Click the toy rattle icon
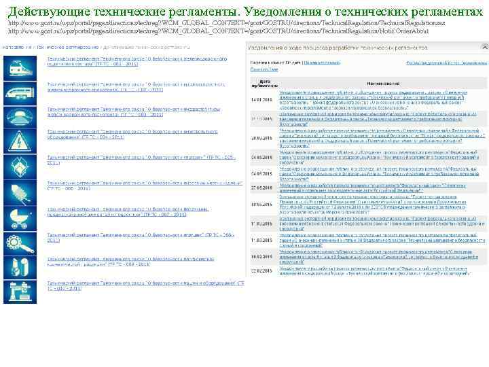Viewport: 489px width, 367px height. [x=20, y=244]
